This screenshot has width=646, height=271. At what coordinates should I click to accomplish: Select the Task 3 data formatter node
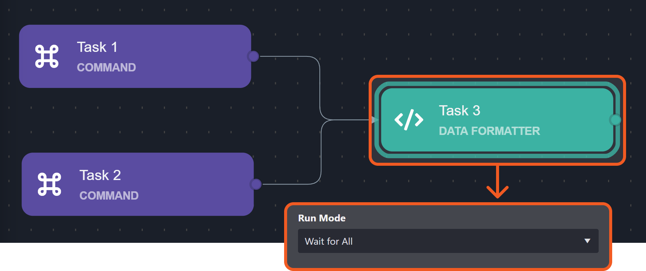[x=497, y=120]
